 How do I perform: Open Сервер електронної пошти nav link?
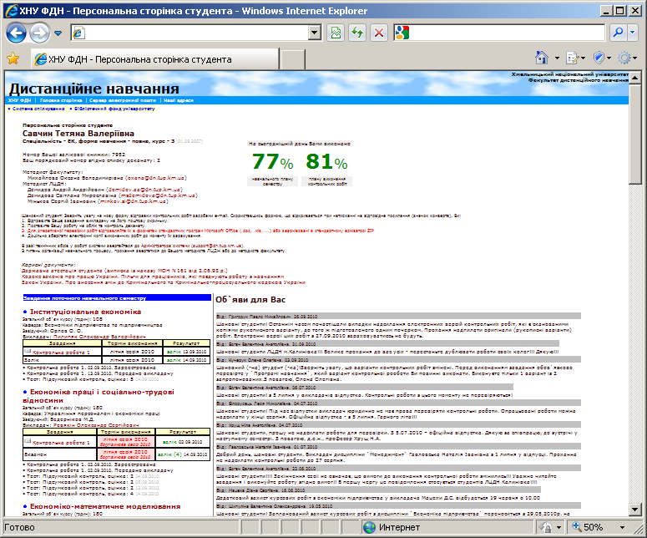pyautogui.click(x=123, y=100)
